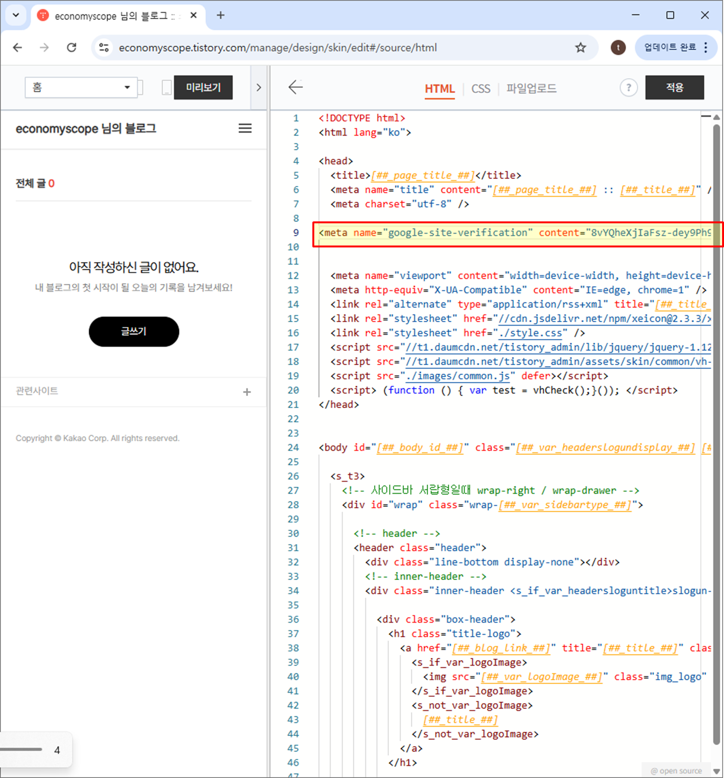Screen dimensions: 724x778
Task: Close the economyscope browser tab
Action: click(193, 15)
